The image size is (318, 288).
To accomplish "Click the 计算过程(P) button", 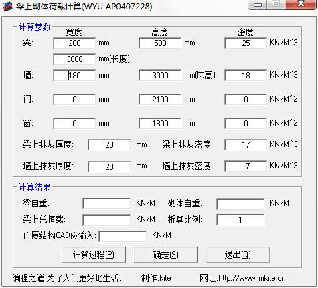I will 93,255.
